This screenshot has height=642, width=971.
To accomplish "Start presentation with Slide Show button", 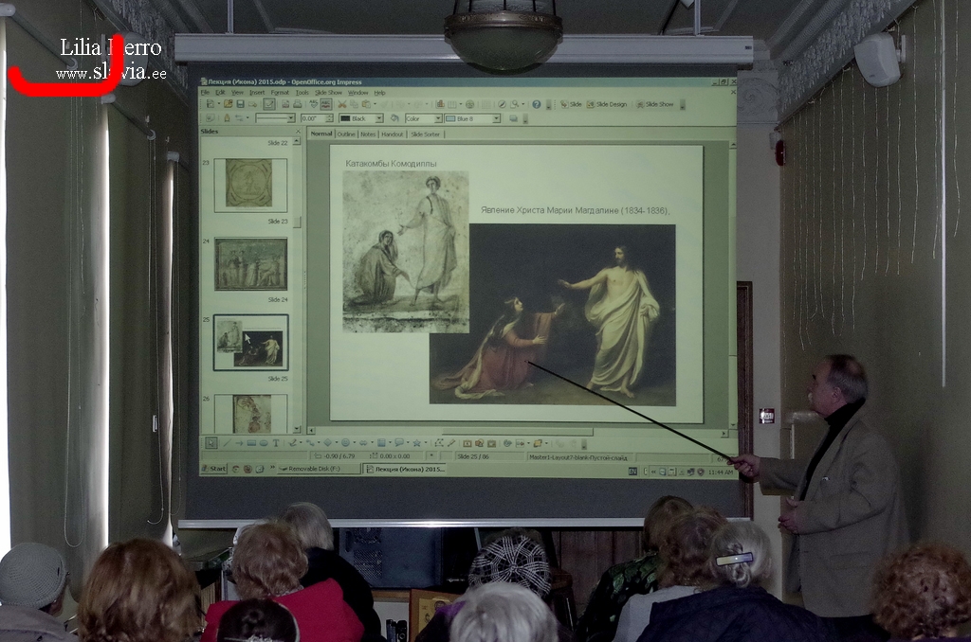I will pos(655,104).
